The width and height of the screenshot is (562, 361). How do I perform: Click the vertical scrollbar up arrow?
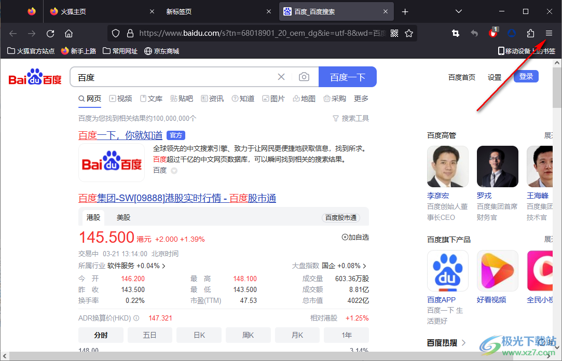(557, 63)
